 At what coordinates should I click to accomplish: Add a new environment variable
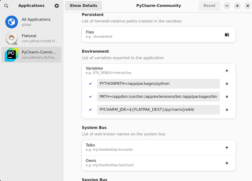[x=227, y=71]
